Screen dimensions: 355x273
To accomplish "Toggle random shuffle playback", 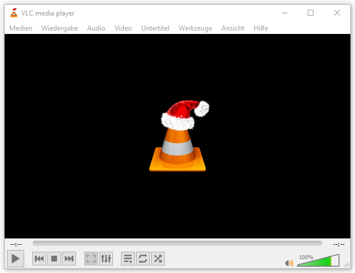I will (158, 259).
